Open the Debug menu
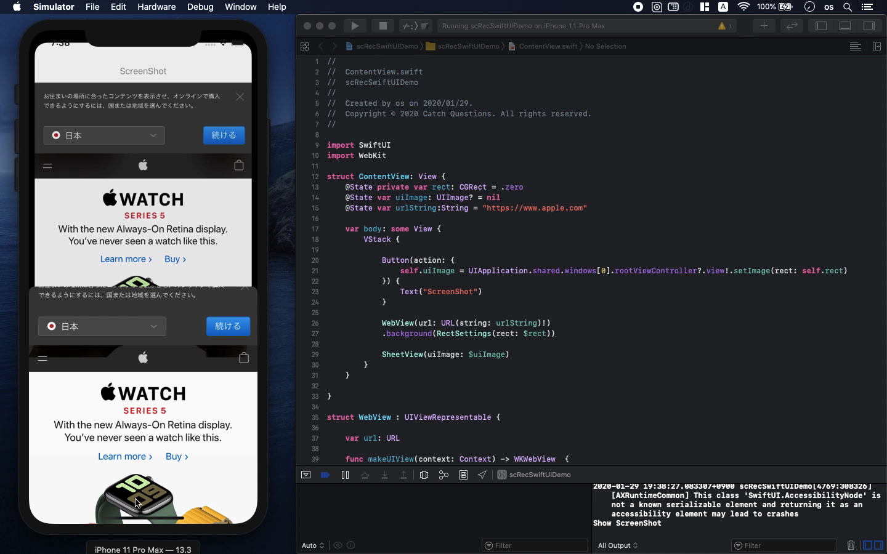The width and height of the screenshot is (887, 554). 200,7
